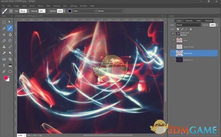The height and width of the screenshot is (137, 221).
Task: Select the Gradient tool
Action: pos(10,65)
